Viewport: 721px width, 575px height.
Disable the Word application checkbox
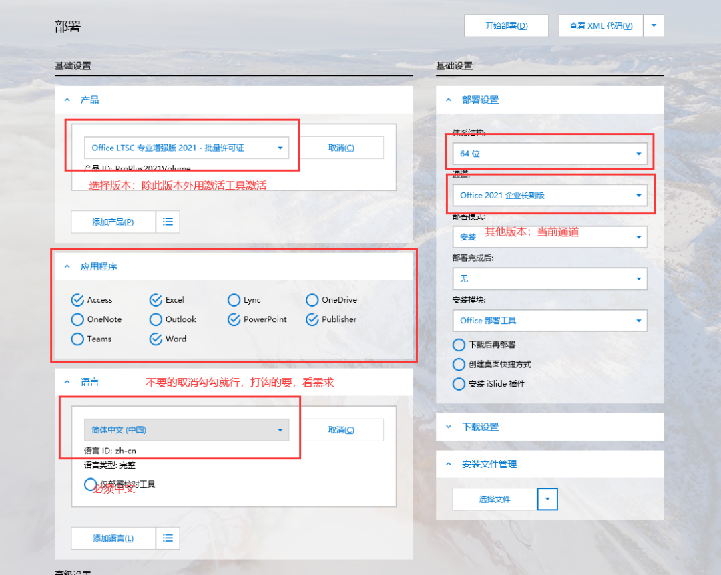pyautogui.click(x=156, y=339)
